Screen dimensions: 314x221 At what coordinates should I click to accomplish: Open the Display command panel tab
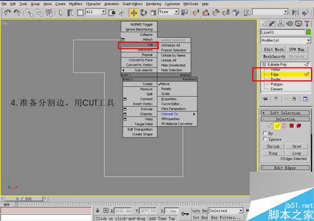point(298,24)
